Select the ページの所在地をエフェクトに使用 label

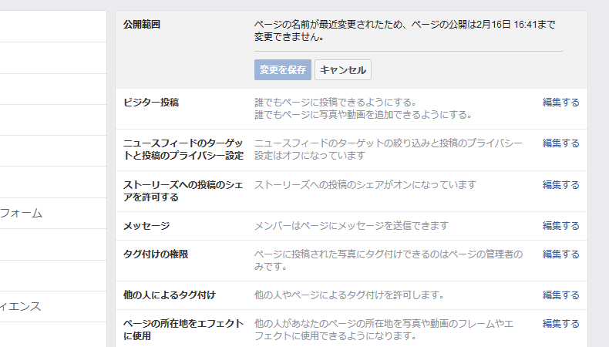[x=183, y=330]
